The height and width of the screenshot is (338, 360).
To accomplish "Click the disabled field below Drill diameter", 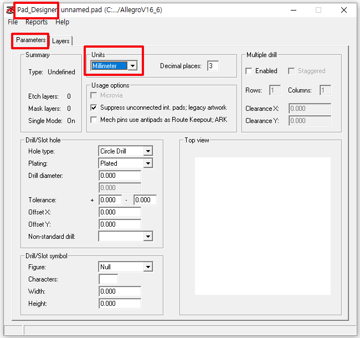I will coord(120,188).
